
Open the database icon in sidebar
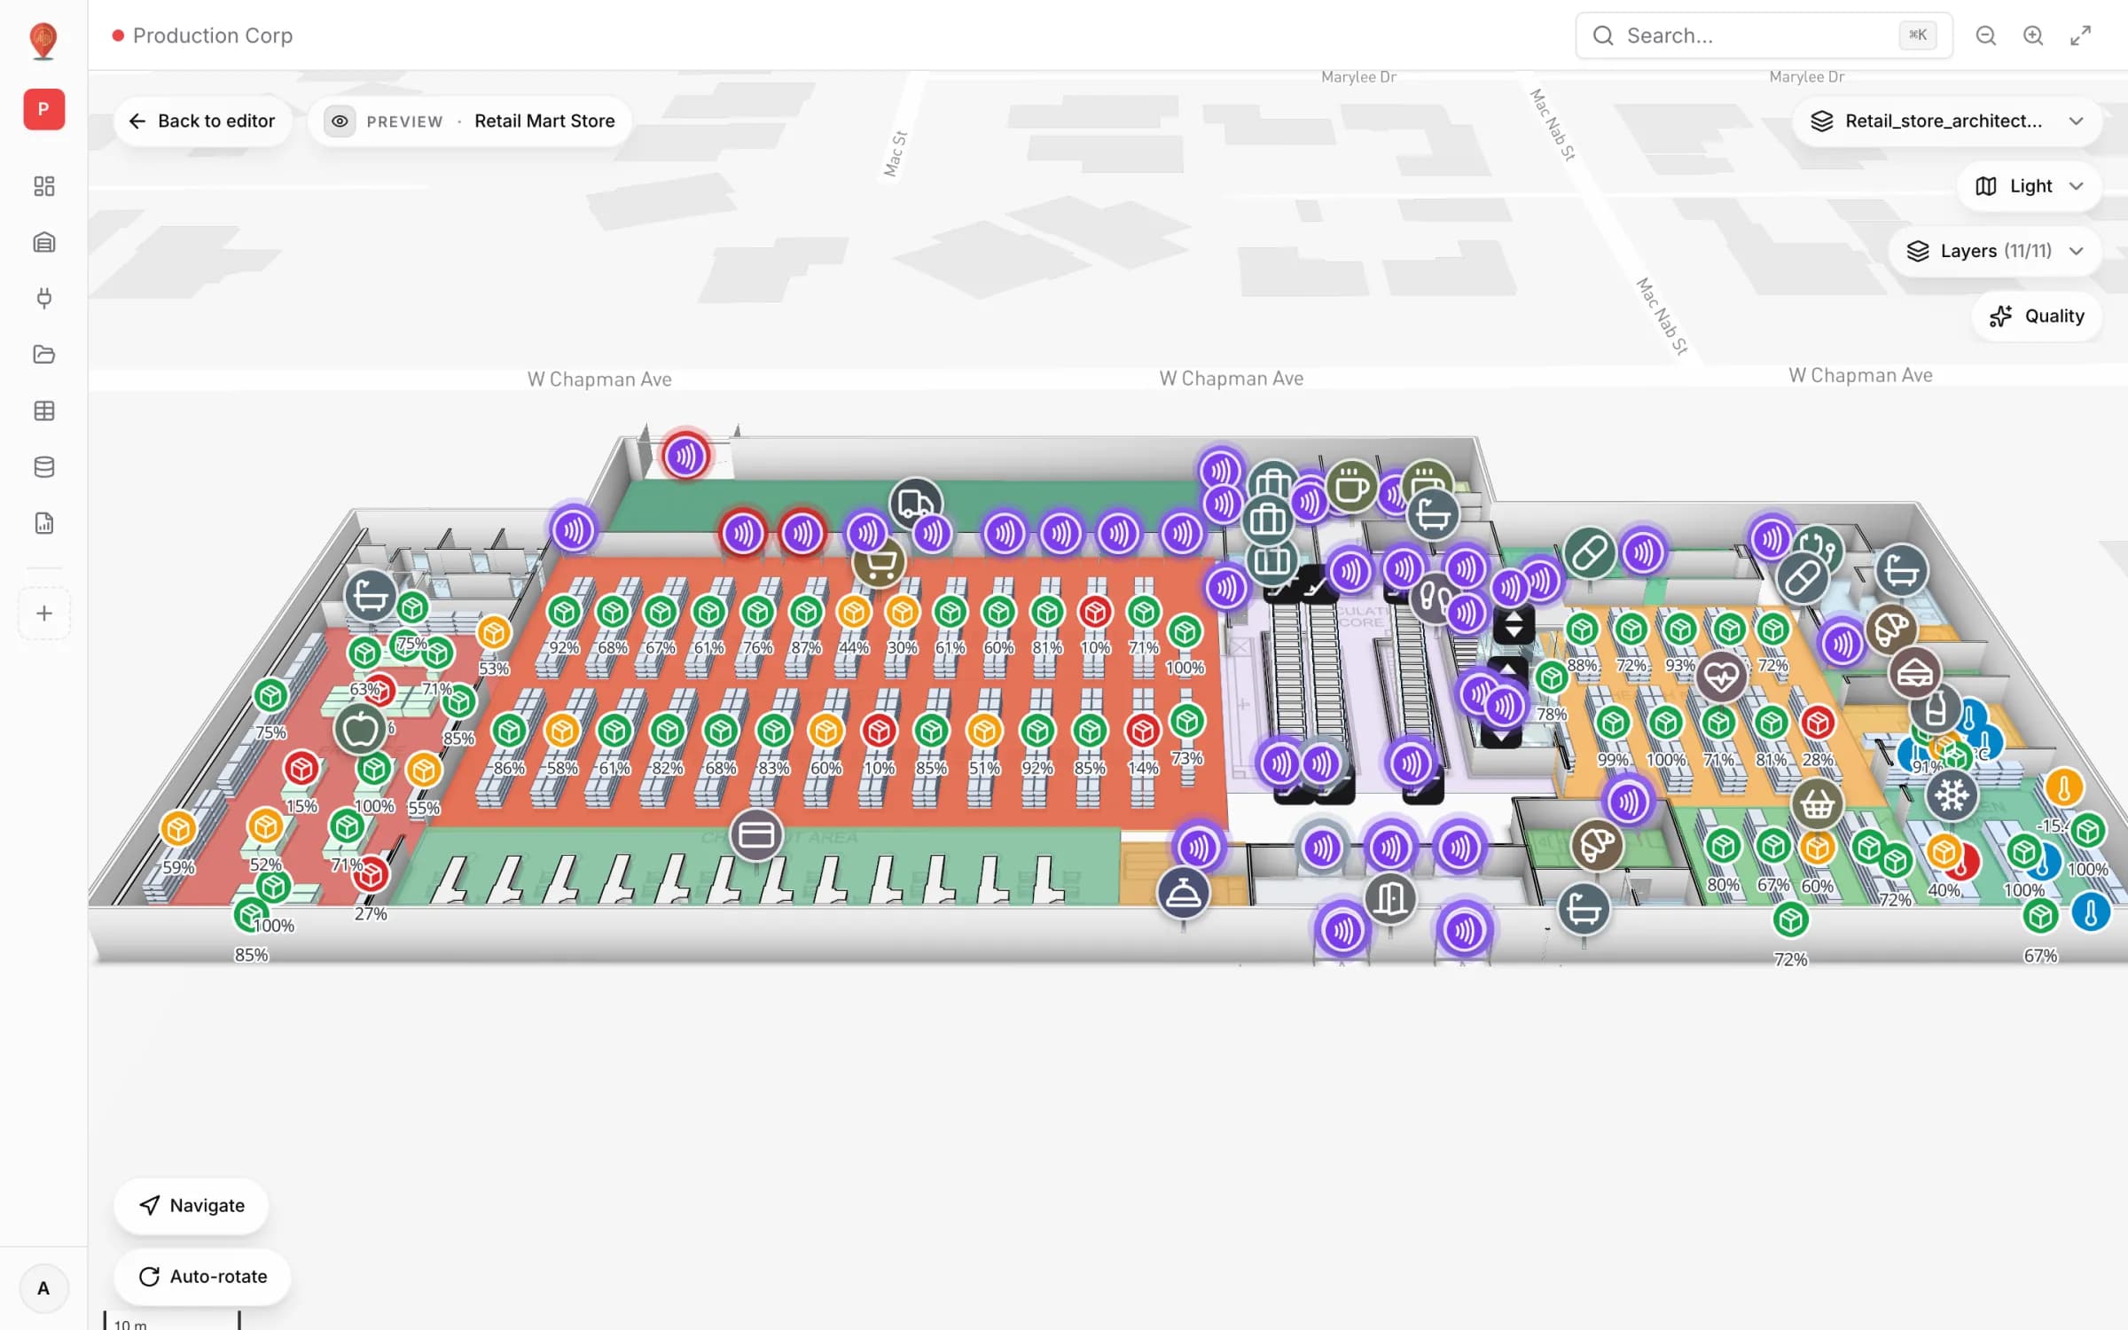[43, 467]
